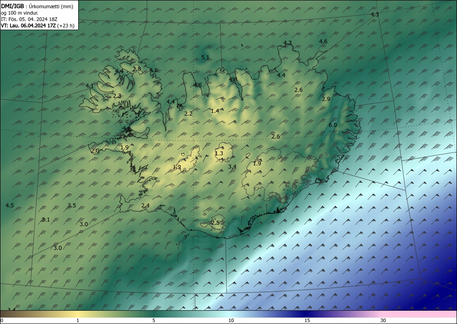Screen dimensions: 457x324
Task: Click the 1.2 value on the map
Action: click(x=177, y=167)
